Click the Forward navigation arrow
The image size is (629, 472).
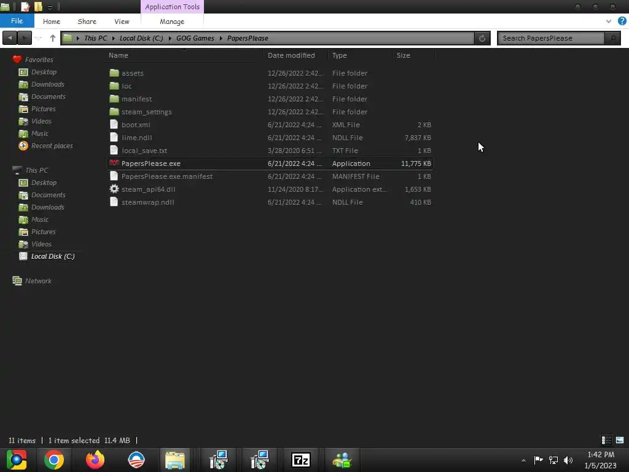point(25,38)
